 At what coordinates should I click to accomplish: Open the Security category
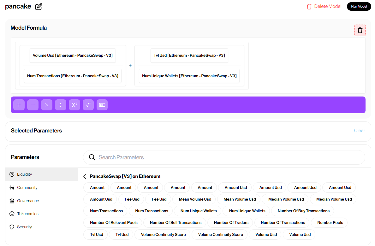pos(42,227)
